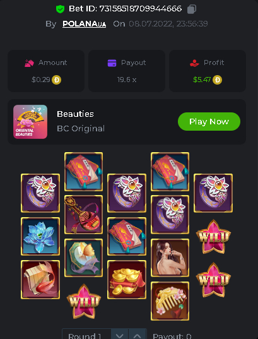Open the POLANAua player profile link
Screen dimensions: 258x339
(84, 24)
